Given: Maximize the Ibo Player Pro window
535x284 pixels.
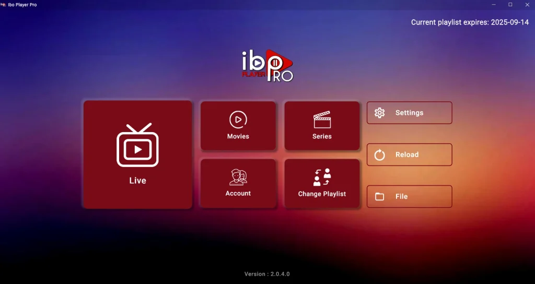Looking at the screenshot, I should [510, 4].
